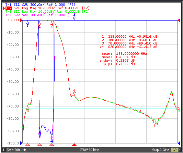Viewport: 183px width, 153px height.
Task: Click the filled red marker 4 triangle on the frequency axis
Action: [x=74, y=145]
